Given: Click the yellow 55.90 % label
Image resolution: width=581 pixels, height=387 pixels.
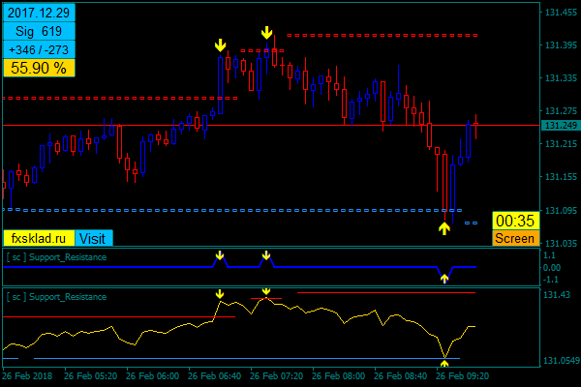Looking at the screenshot, I should click(37, 68).
